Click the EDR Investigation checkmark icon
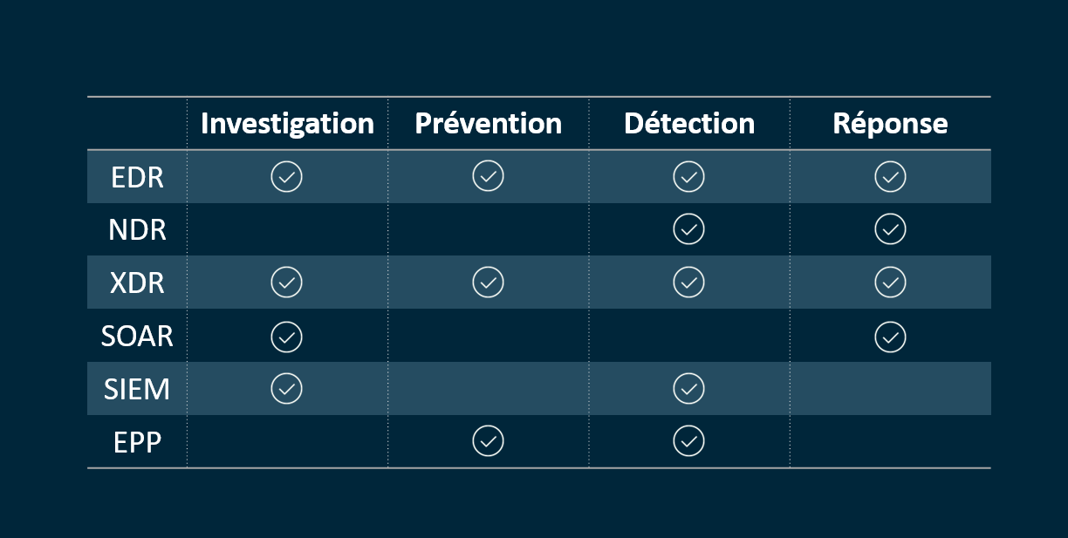This screenshot has width=1068, height=538. [286, 176]
